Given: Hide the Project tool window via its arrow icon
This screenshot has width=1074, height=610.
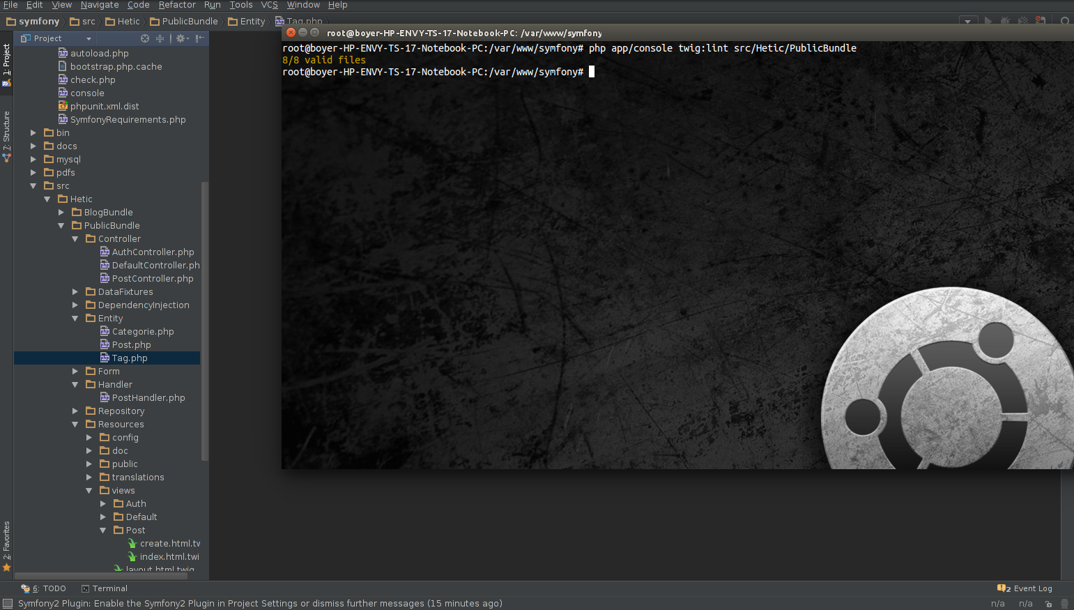Looking at the screenshot, I should pyautogui.click(x=199, y=38).
